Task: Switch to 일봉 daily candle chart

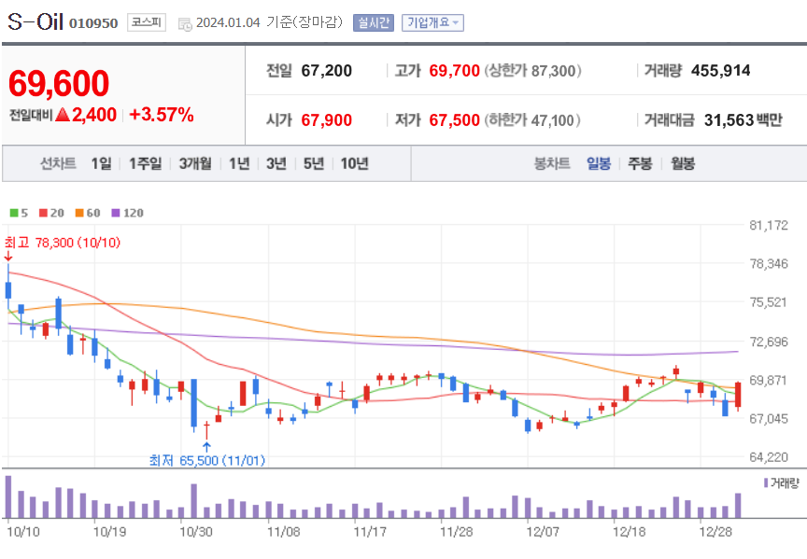Action: click(599, 163)
